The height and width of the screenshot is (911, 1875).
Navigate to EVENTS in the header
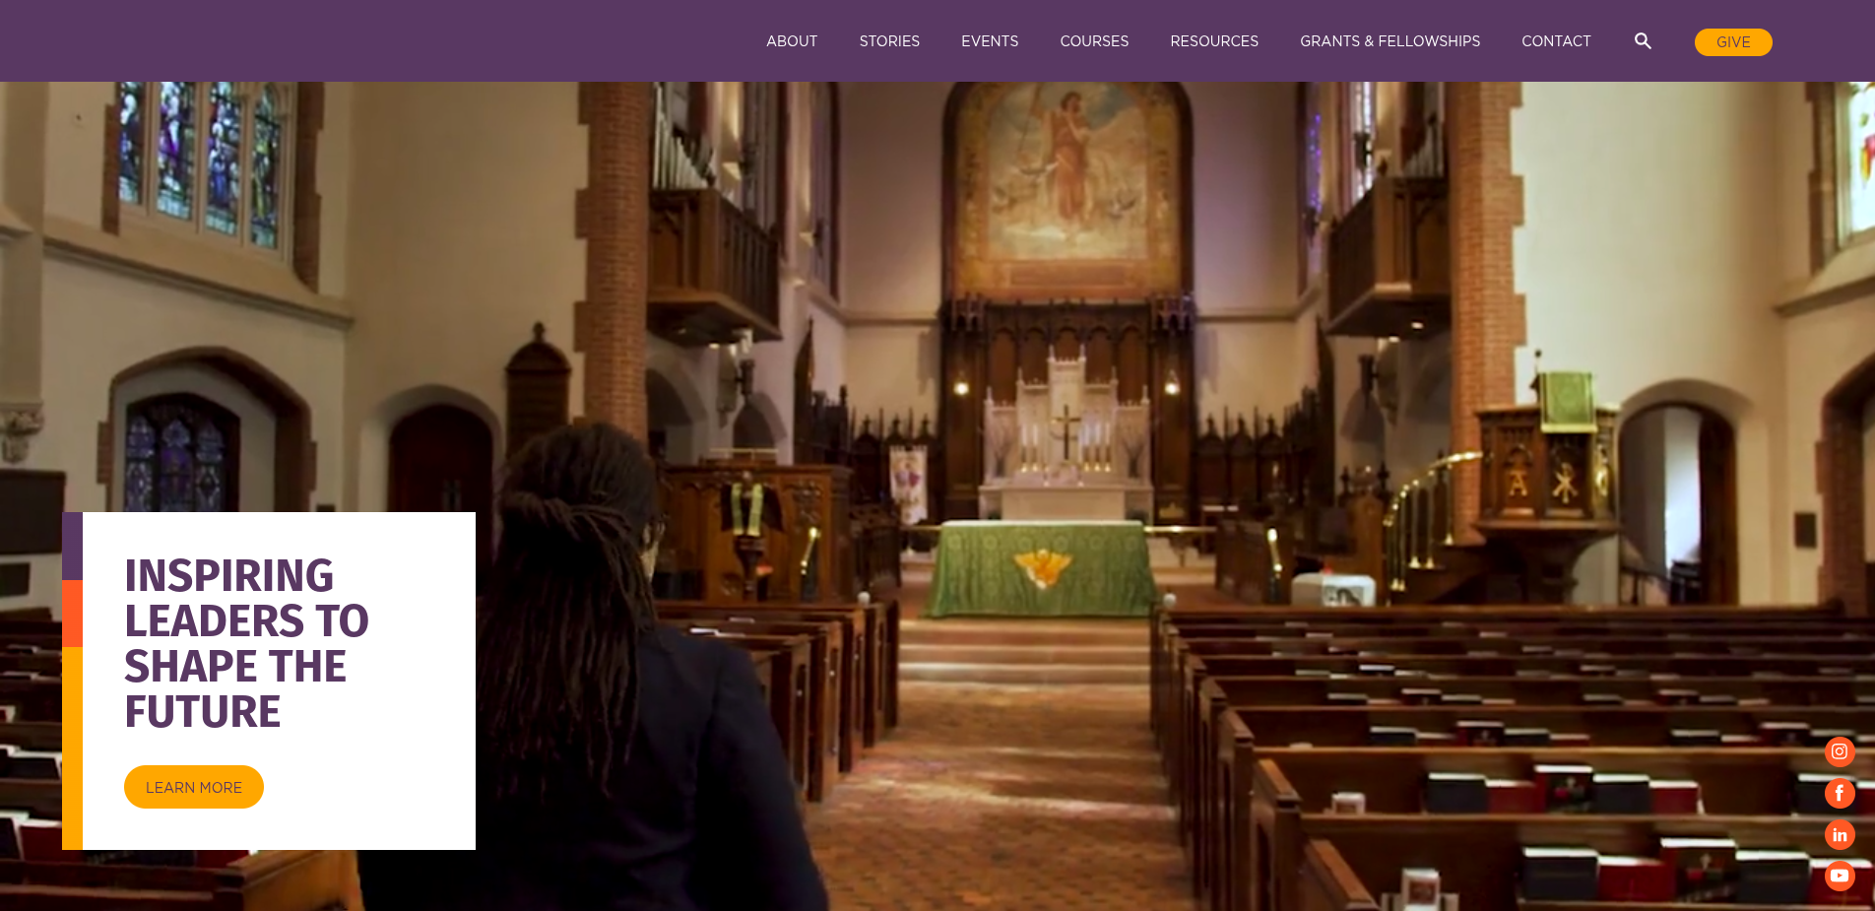(x=990, y=40)
